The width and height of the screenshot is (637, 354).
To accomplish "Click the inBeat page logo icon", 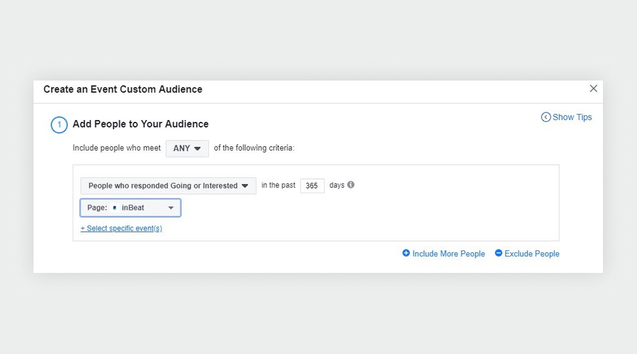I will 115,207.
